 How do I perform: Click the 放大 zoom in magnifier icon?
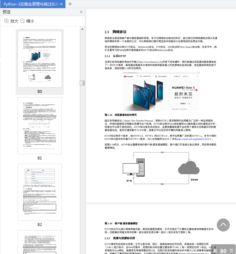[6, 21]
